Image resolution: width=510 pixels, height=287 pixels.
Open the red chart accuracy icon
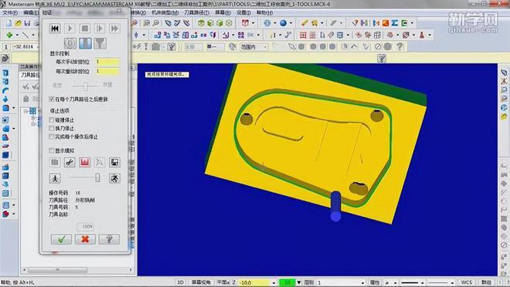[x=84, y=162]
